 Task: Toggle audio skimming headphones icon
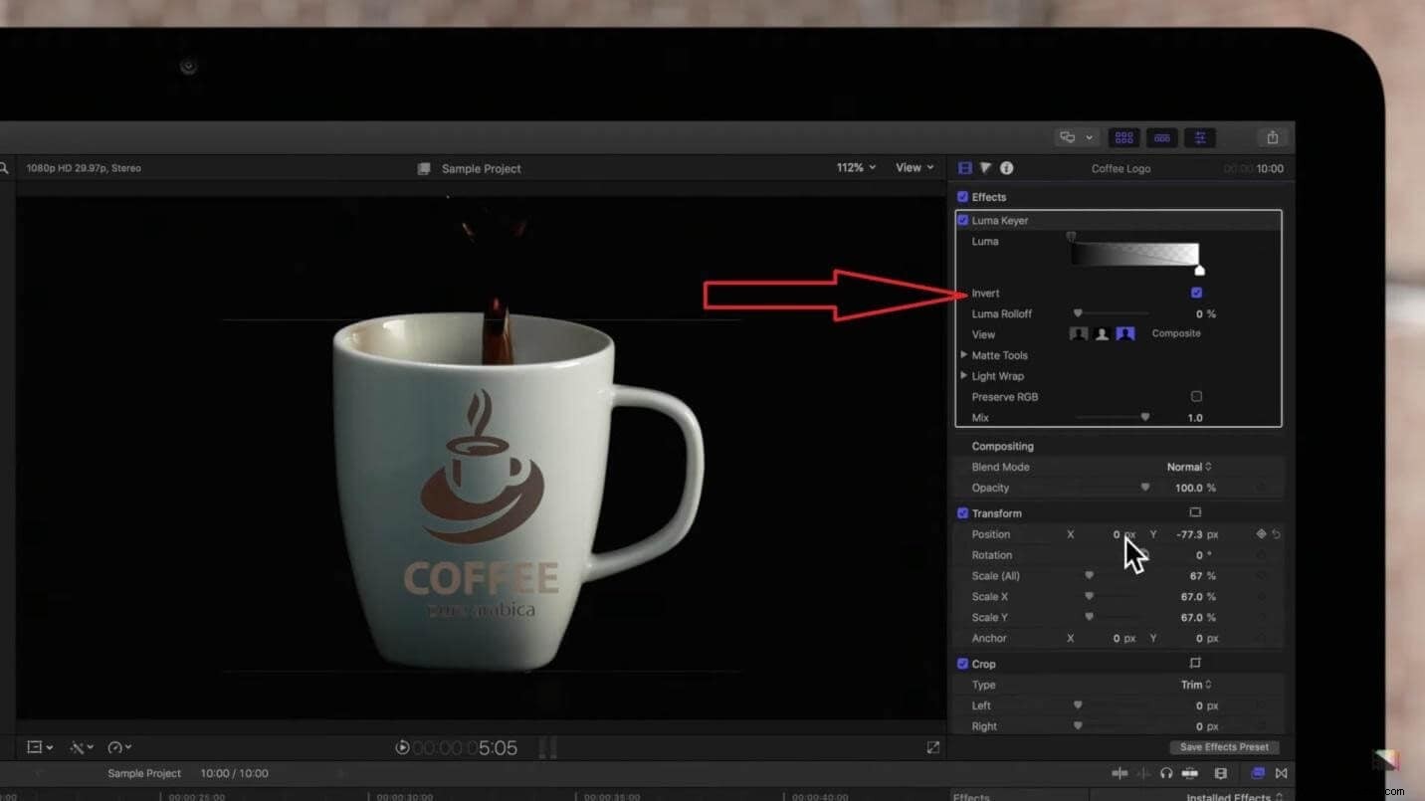[1166, 773]
